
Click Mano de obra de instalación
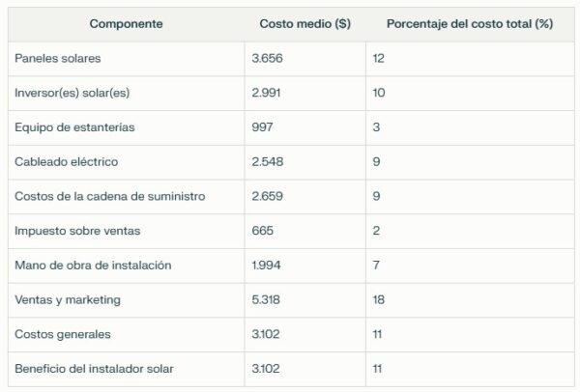pyautogui.click(x=93, y=266)
